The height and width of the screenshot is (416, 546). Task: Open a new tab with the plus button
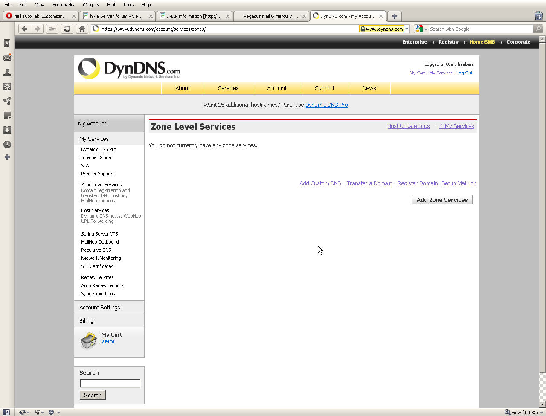(395, 16)
